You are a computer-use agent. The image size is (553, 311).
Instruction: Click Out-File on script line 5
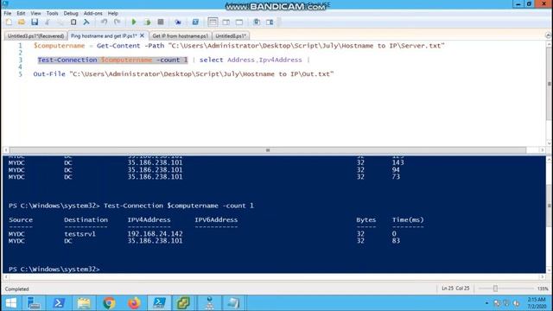click(x=49, y=74)
